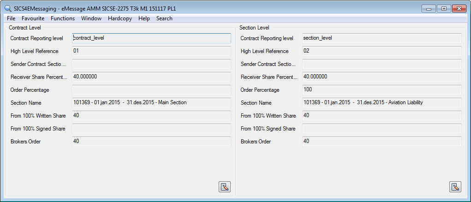
Task: Open the Window menu
Action: [x=91, y=18]
